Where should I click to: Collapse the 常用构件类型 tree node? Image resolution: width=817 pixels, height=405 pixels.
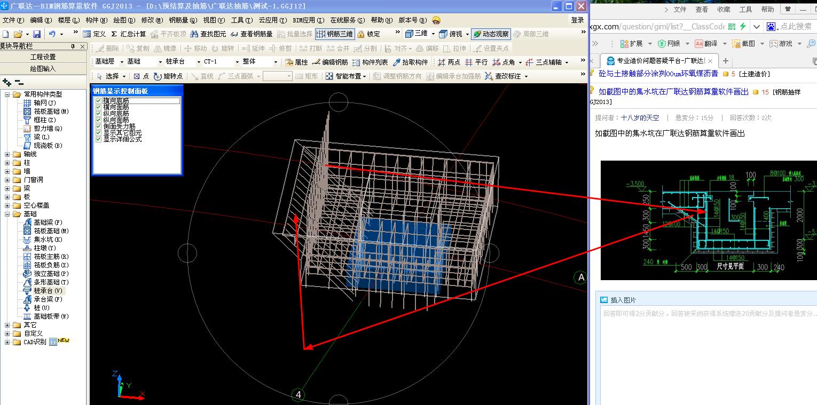(x=7, y=94)
